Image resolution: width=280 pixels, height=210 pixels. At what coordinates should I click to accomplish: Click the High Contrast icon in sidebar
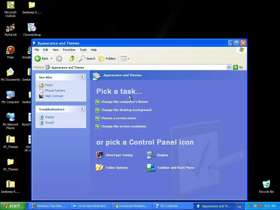[41, 96]
